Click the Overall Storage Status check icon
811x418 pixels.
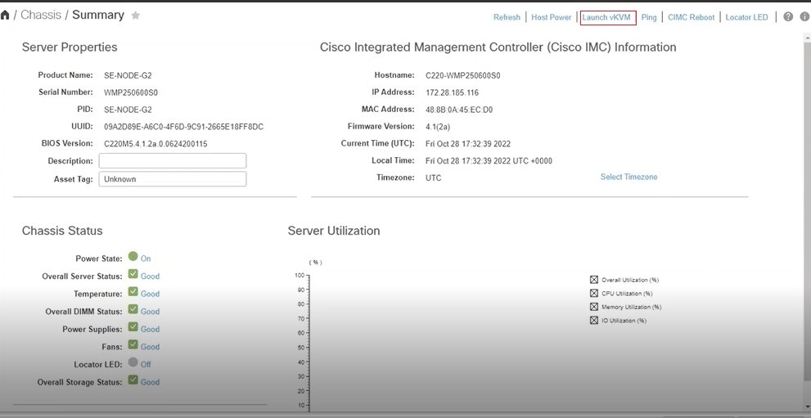pos(133,380)
